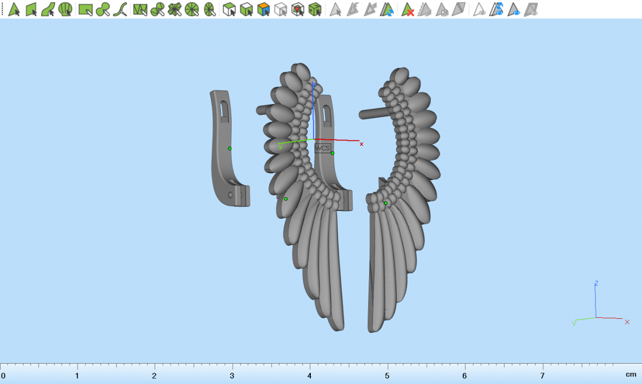The image size is (642, 384).
Task: Choose the triangle mesh brush tool
Action: 140,9
